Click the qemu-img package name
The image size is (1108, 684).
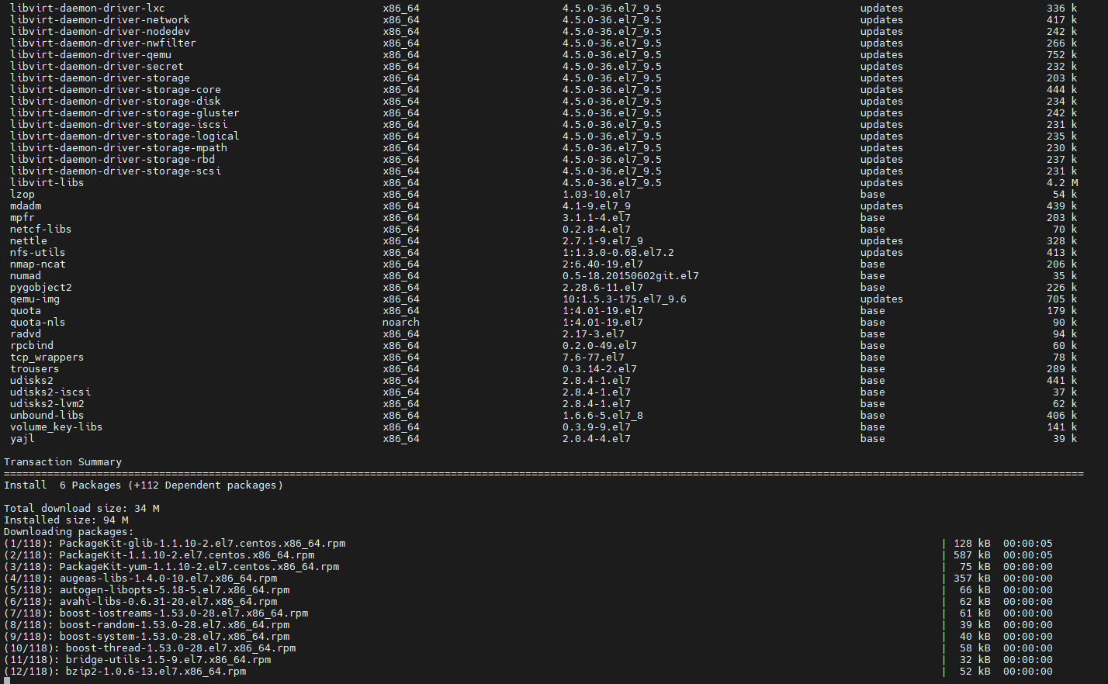[34, 299]
